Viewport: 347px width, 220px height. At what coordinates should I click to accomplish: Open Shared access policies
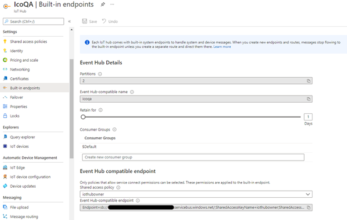pyautogui.click(x=28, y=42)
